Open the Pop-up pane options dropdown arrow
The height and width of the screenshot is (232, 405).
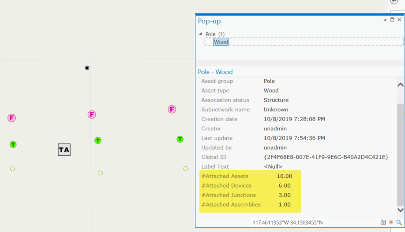385,20
